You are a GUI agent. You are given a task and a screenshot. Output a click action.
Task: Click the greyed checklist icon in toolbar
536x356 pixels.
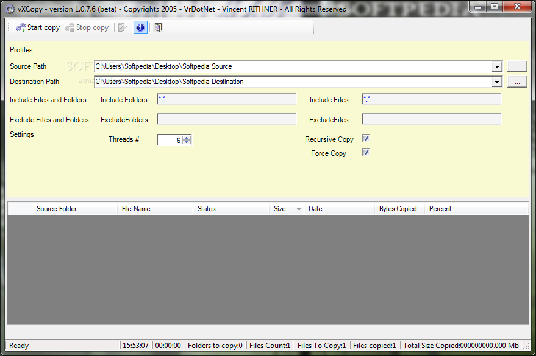tap(123, 27)
